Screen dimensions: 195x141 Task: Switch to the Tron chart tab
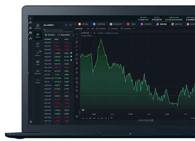(131, 24)
